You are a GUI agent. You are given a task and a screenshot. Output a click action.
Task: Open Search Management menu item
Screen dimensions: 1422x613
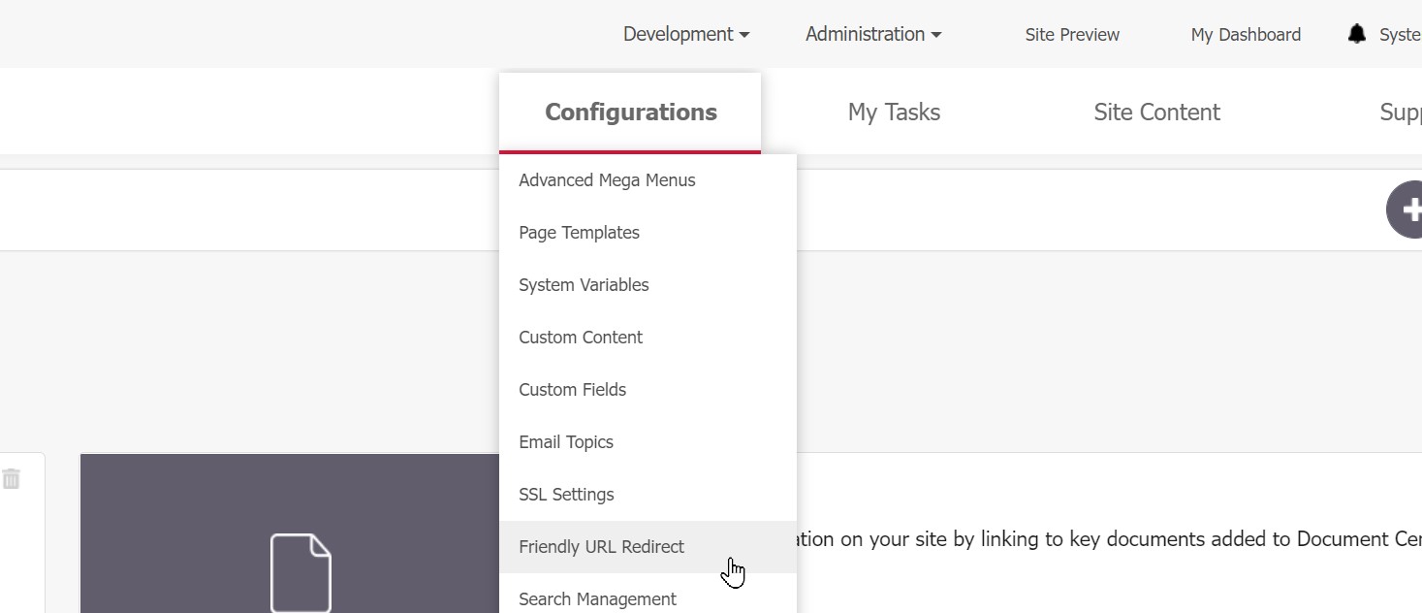tap(597, 599)
